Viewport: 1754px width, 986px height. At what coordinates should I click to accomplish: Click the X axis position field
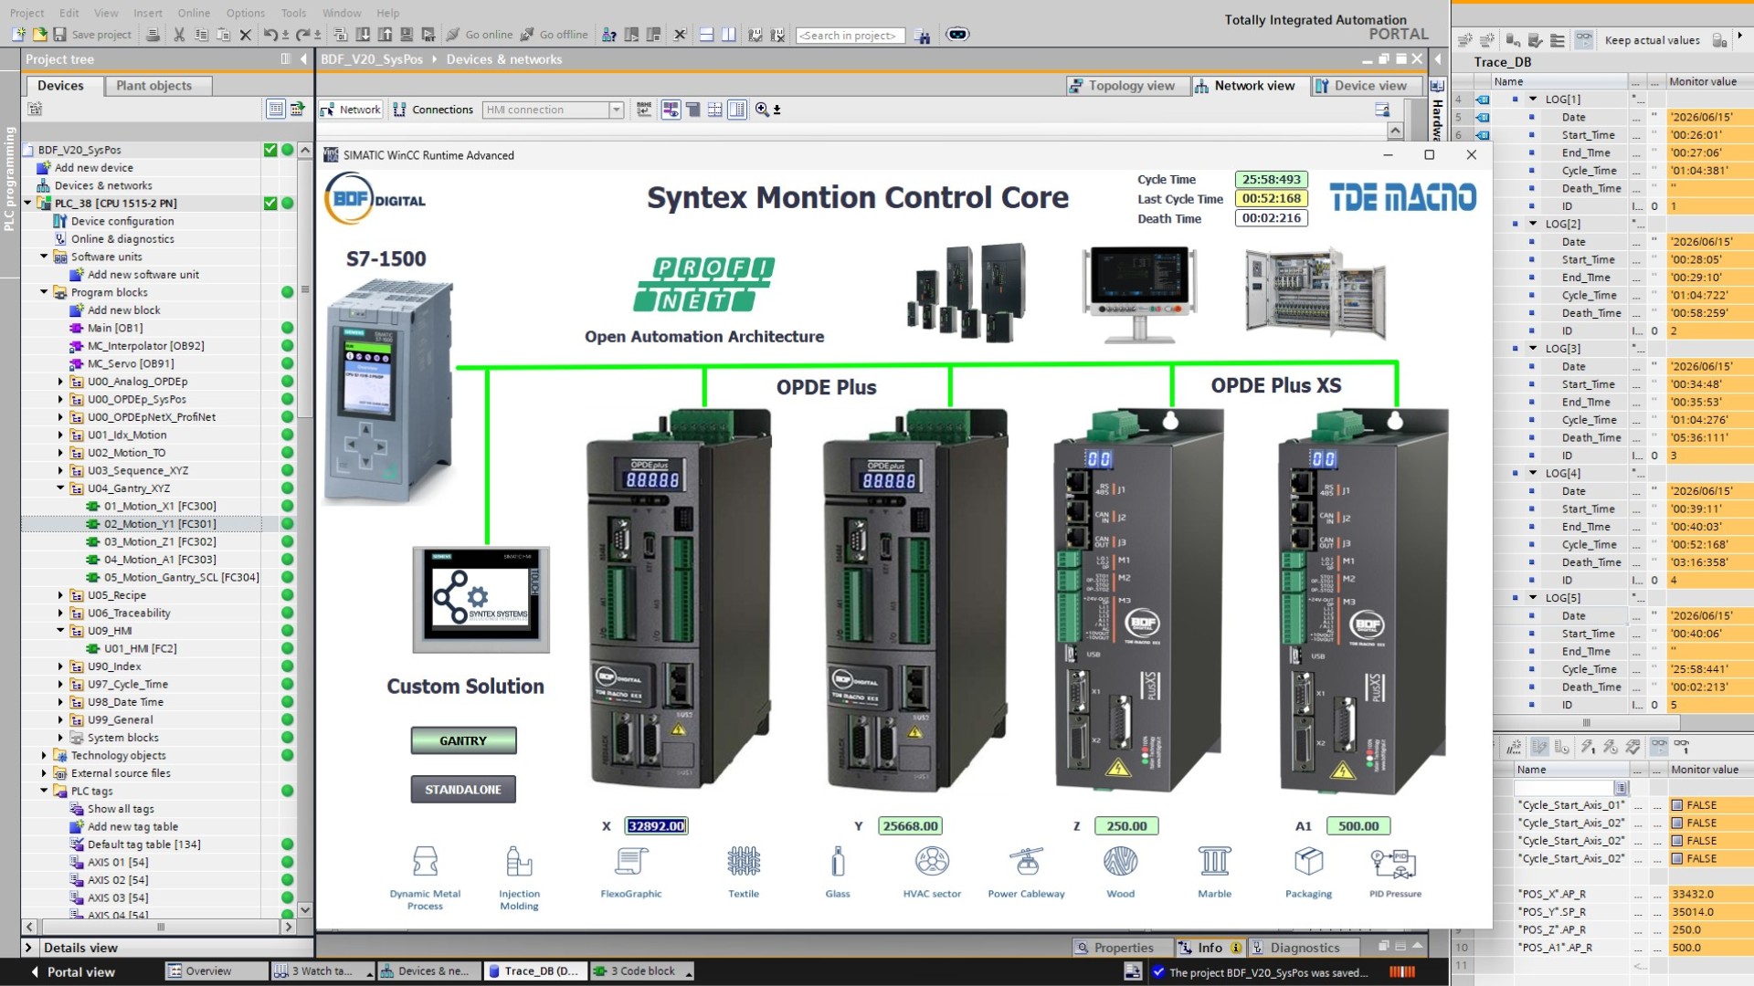(656, 826)
